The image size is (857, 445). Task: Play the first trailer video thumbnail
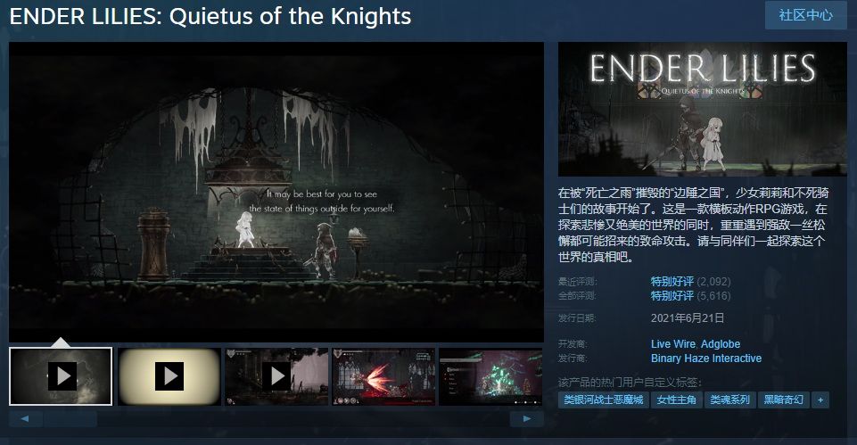point(61,376)
